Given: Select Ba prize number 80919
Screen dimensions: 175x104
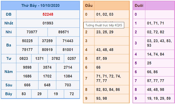Looking at the screenshot, I should point(47,50).
